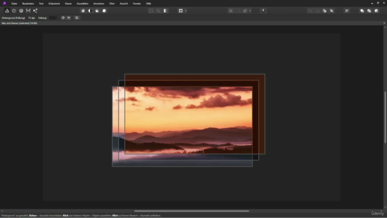387x218 pixels.
Task: Toggle Insert On Top of Selection icon
Action: (x=369, y=11)
